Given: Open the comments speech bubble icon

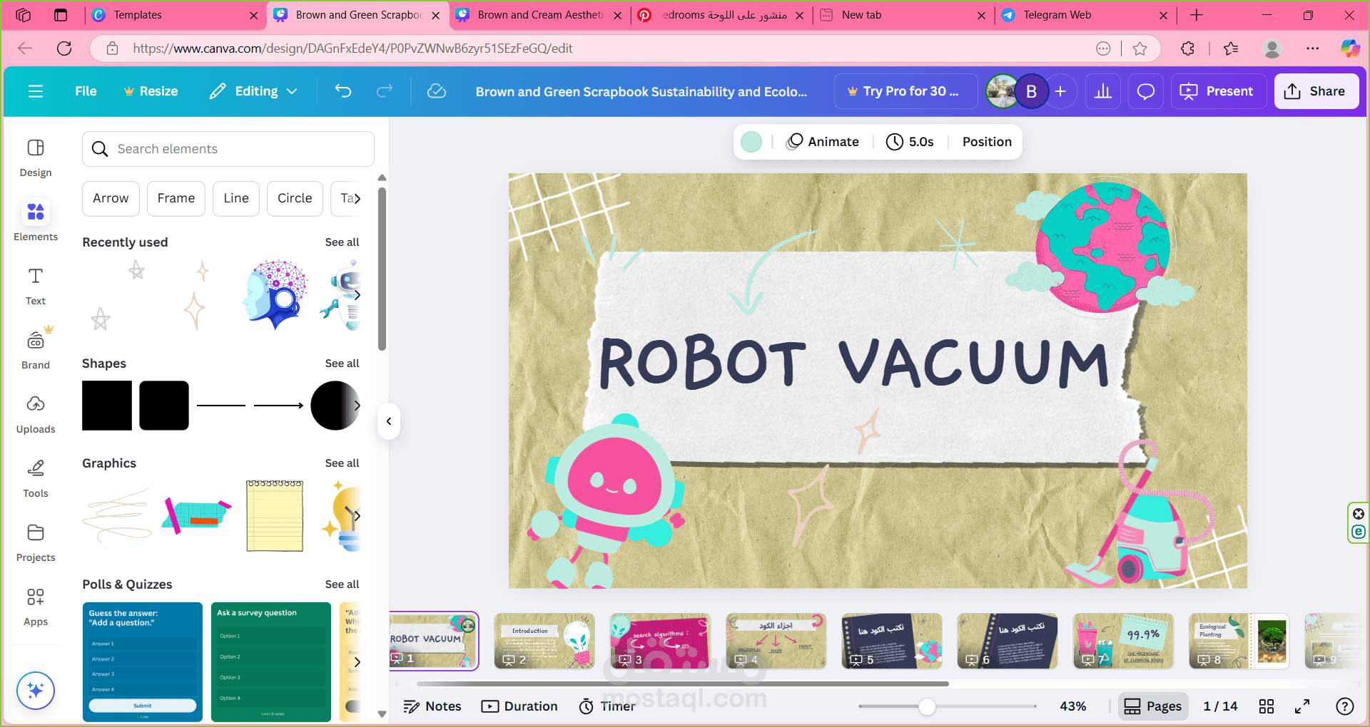Looking at the screenshot, I should (1146, 91).
